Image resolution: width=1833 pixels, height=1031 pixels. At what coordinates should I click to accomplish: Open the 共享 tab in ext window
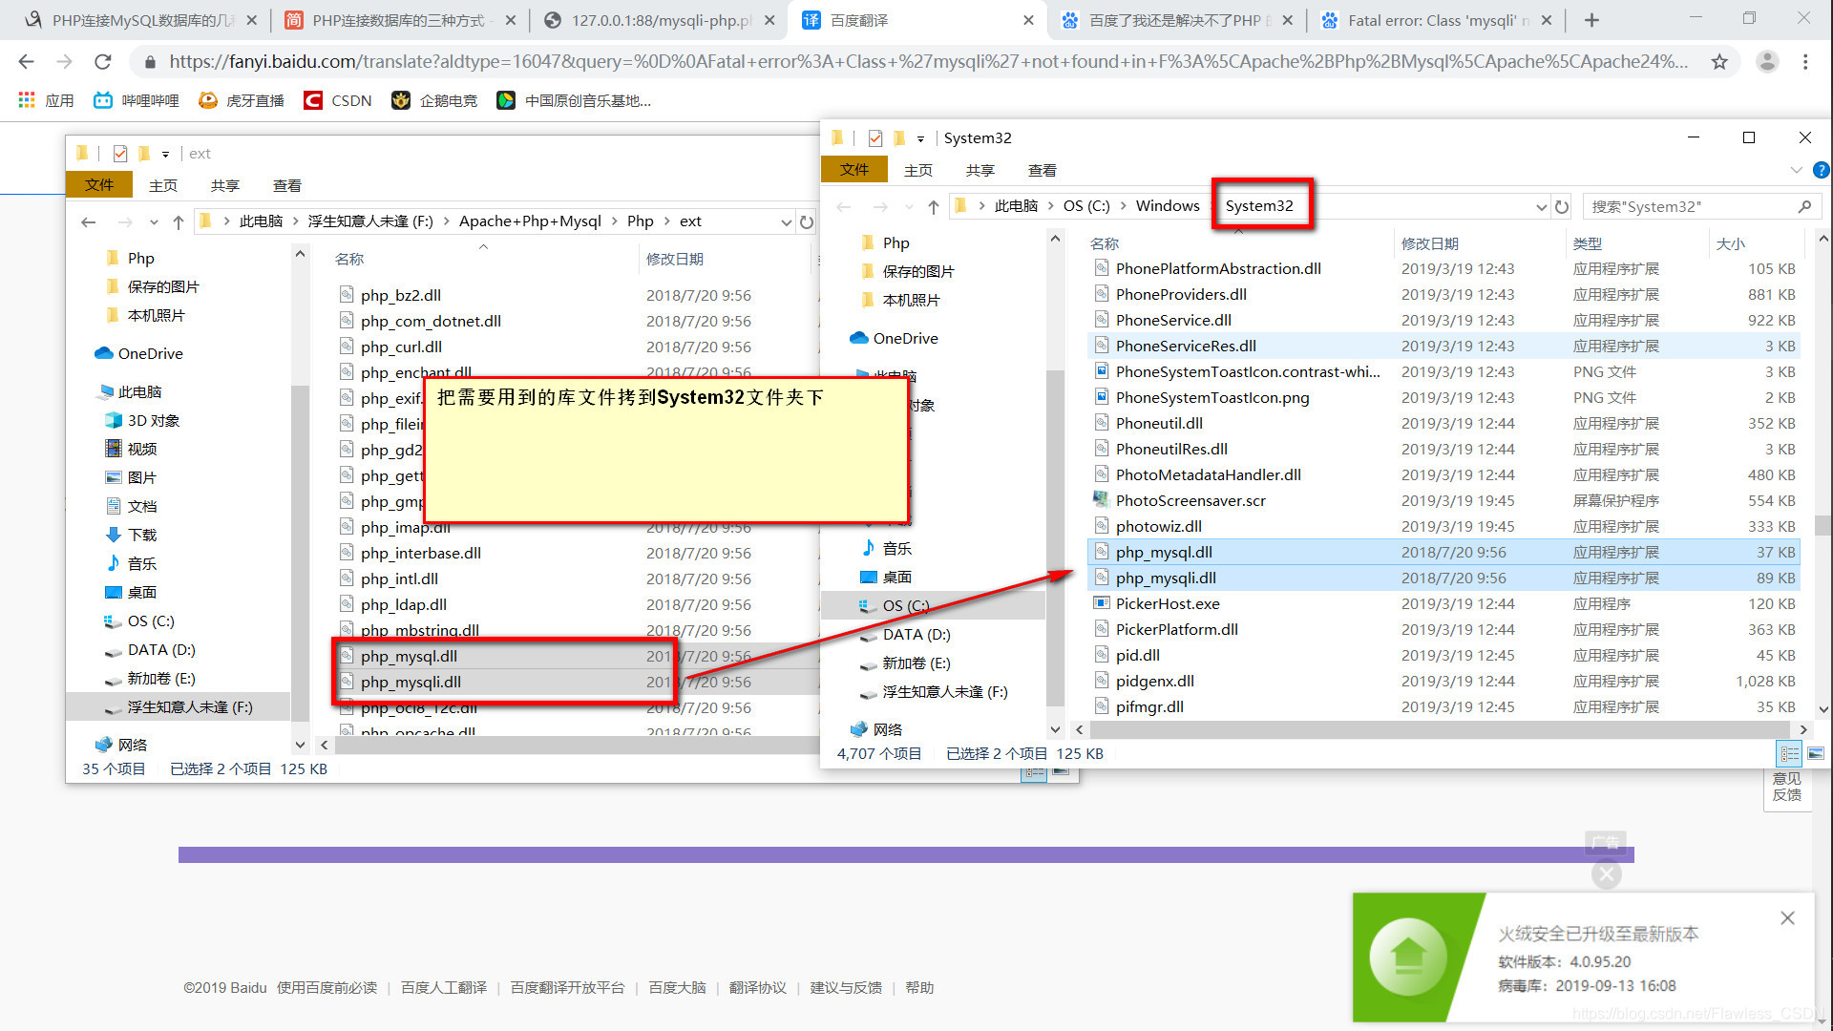(225, 185)
